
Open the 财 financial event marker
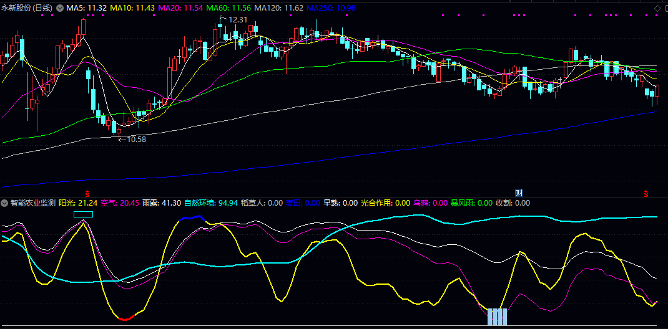click(518, 193)
